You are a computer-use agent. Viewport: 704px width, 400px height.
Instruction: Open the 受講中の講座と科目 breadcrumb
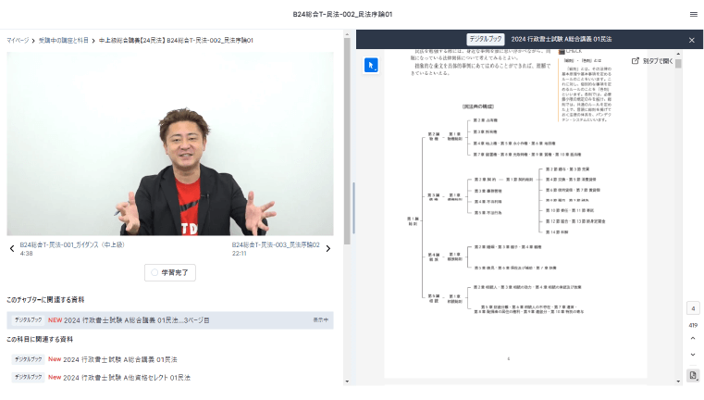(64, 41)
